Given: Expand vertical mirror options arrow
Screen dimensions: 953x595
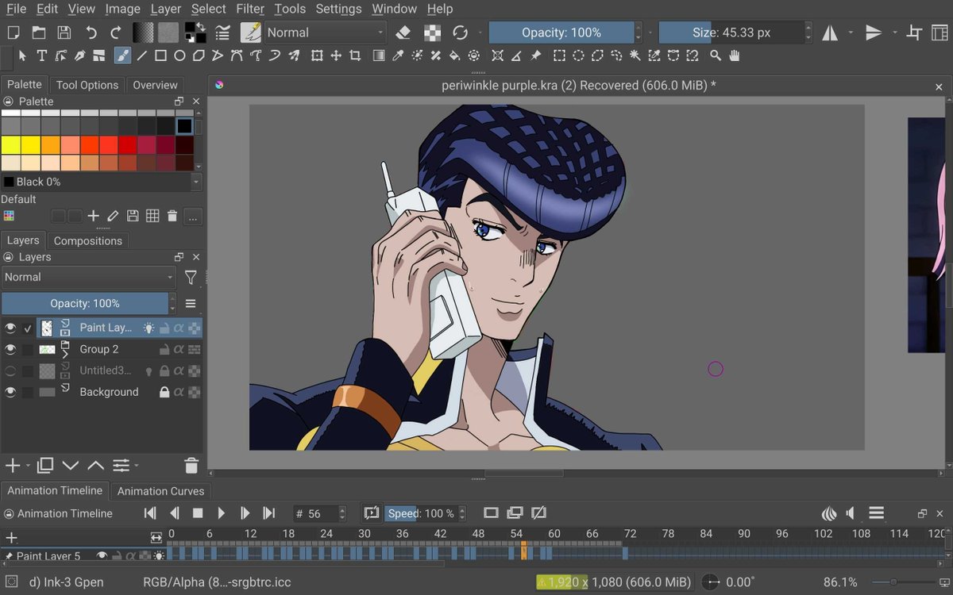Looking at the screenshot, I should point(895,33).
